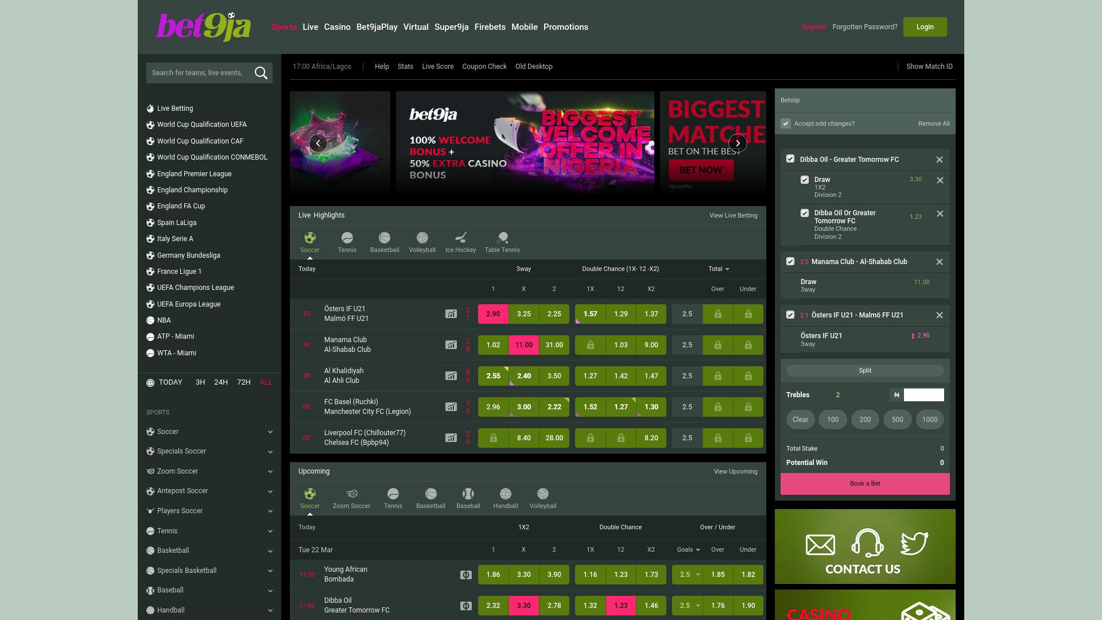
Task: Open stats icon for Östers IF U21 match
Action: coord(451,314)
